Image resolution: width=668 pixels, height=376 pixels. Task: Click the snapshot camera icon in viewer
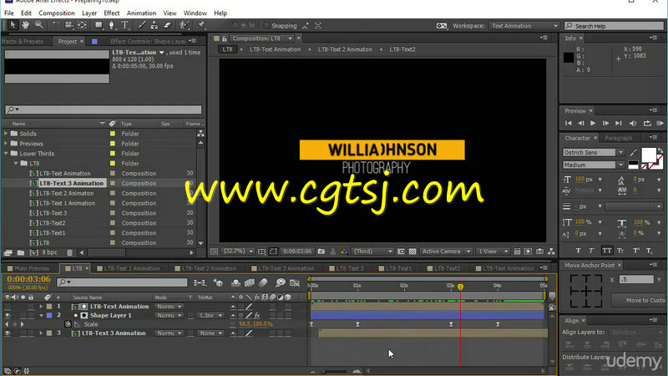click(x=321, y=252)
